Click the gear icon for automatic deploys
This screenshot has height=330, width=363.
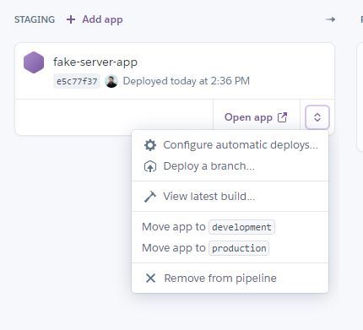pyautogui.click(x=150, y=145)
